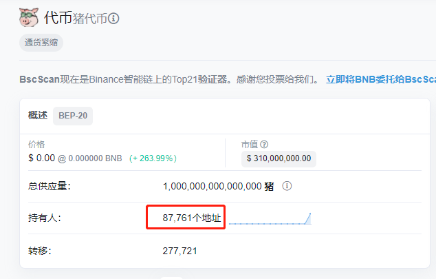The width and height of the screenshot is (436, 279).
Task: Select the 概述 heading tab
Action: point(38,115)
